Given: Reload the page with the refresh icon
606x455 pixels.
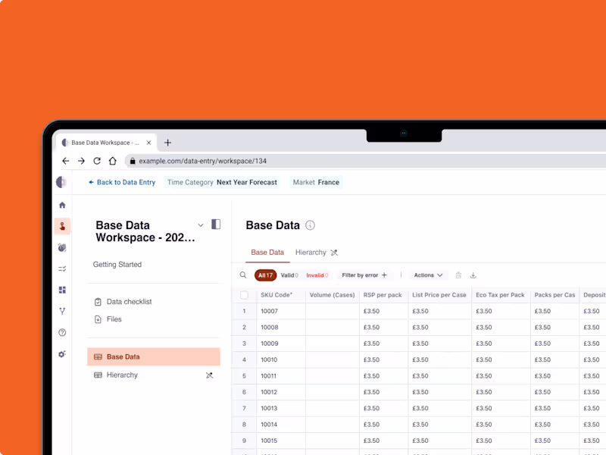Looking at the screenshot, I should [x=97, y=161].
